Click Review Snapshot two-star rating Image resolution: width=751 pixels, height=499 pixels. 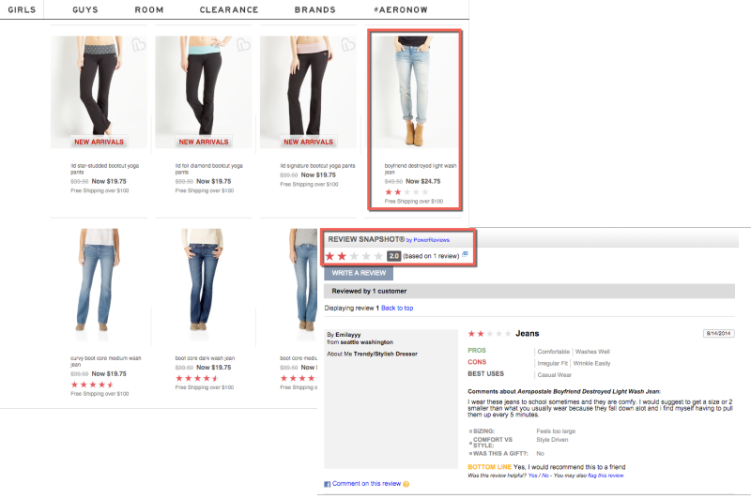tap(354, 256)
